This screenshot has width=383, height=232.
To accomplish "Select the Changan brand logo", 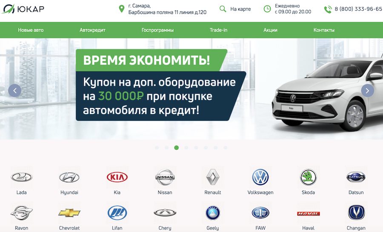I will tap(356, 213).
